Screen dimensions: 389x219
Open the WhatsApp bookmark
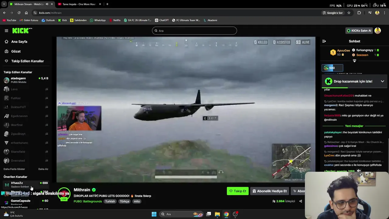(98, 20)
